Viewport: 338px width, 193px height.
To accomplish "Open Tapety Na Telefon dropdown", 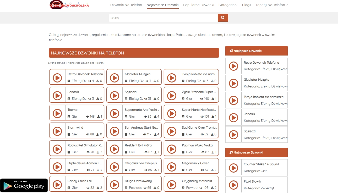I will [x=271, y=5].
